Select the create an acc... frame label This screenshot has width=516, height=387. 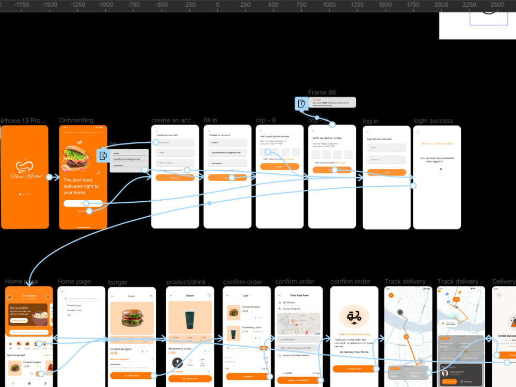pyautogui.click(x=173, y=120)
